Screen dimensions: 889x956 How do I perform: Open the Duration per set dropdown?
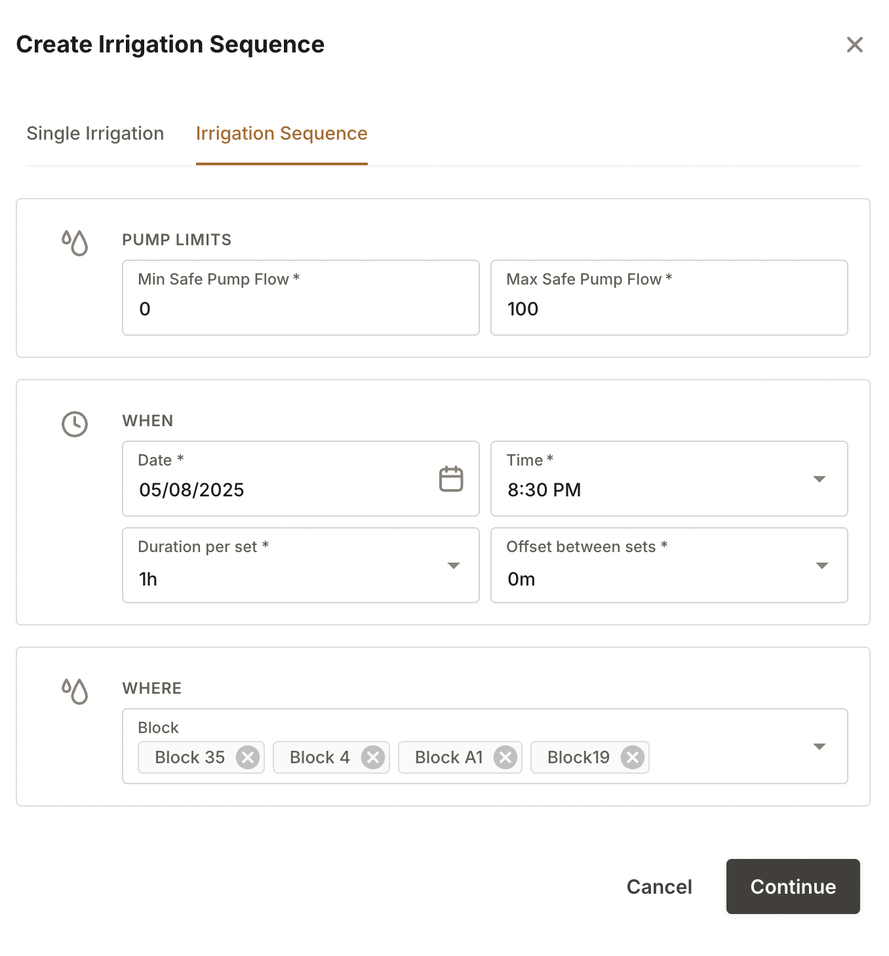(453, 566)
